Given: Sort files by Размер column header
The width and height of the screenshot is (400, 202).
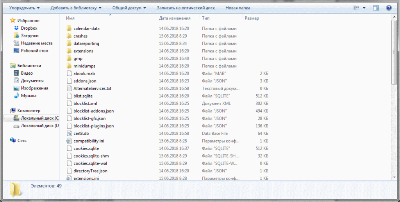Looking at the screenshot, I should [x=252, y=18].
